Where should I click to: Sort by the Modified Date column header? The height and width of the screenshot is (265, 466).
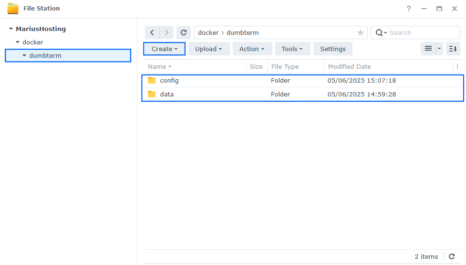click(x=388, y=67)
